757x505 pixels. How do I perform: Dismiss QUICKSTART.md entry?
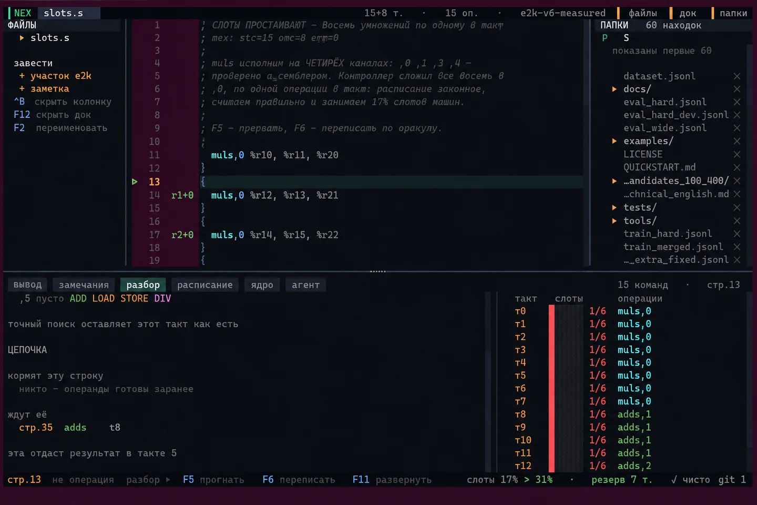tap(737, 167)
